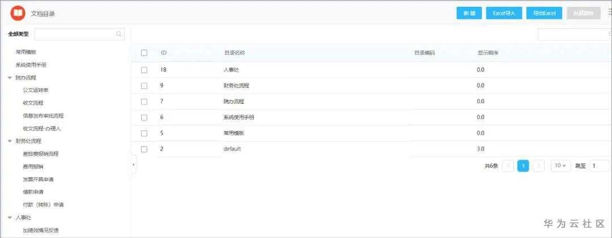The width and height of the screenshot is (612, 238).
Task: Check the box for row ID 7
Action: (x=144, y=101)
